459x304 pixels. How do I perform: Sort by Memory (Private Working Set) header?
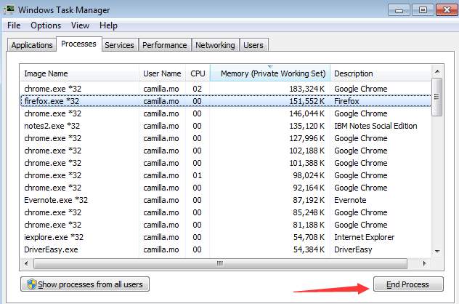coord(270,73)
